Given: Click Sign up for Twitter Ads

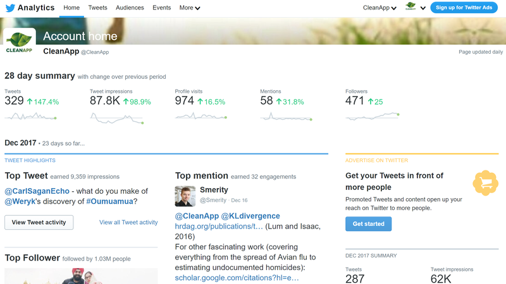Looking at the screenshot, I should (464, 8).
